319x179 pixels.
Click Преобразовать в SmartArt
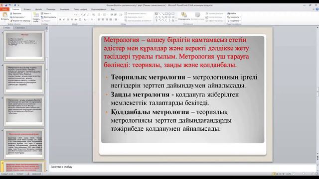point(138,21)
